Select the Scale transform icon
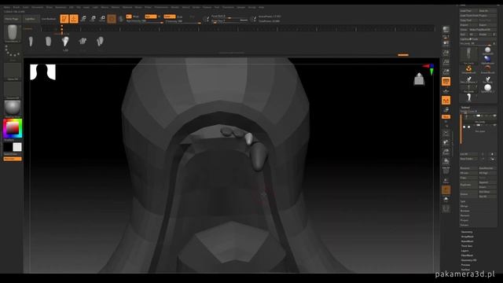Image resolution: width=503 pixels, height=283 pixels. 93,19
